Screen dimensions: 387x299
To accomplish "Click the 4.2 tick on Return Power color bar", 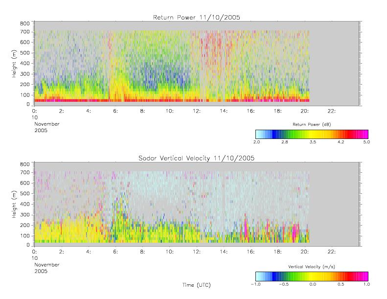I will (x=341, y=142).
